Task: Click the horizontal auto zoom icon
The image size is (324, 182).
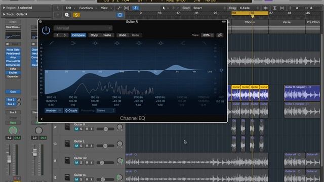Action: tap(282, 8)
